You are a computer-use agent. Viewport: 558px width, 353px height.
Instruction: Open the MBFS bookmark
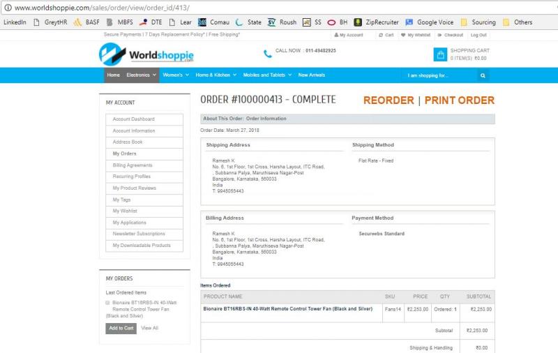click(x=119, y=22)
